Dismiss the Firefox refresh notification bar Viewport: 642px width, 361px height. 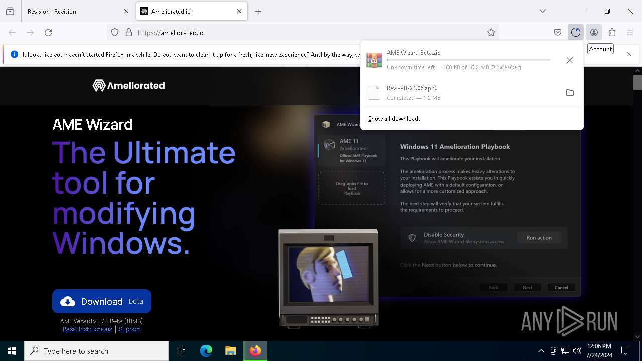(629, 54)
